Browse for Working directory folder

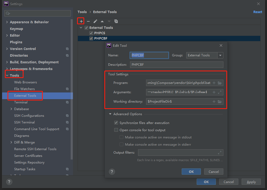click(x=220, y=102)
